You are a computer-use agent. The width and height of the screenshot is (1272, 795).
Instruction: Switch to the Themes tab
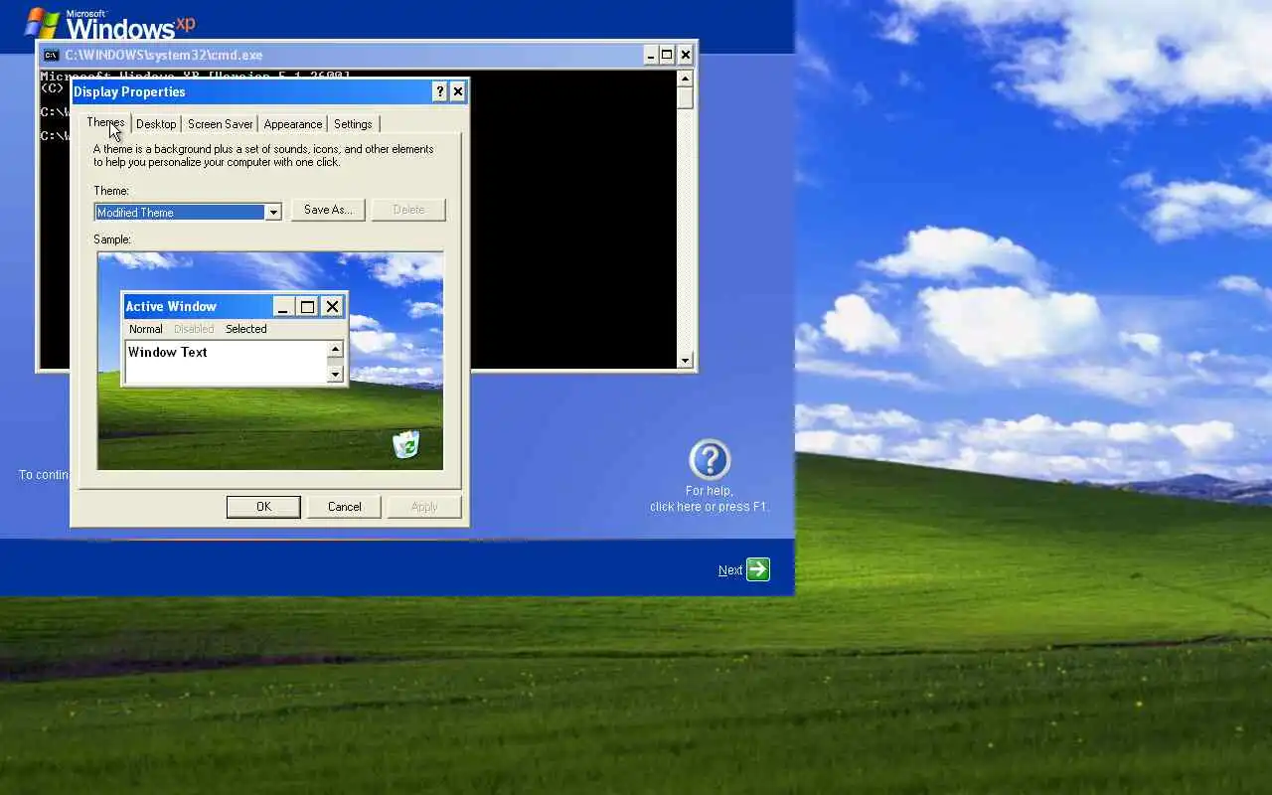105,122
